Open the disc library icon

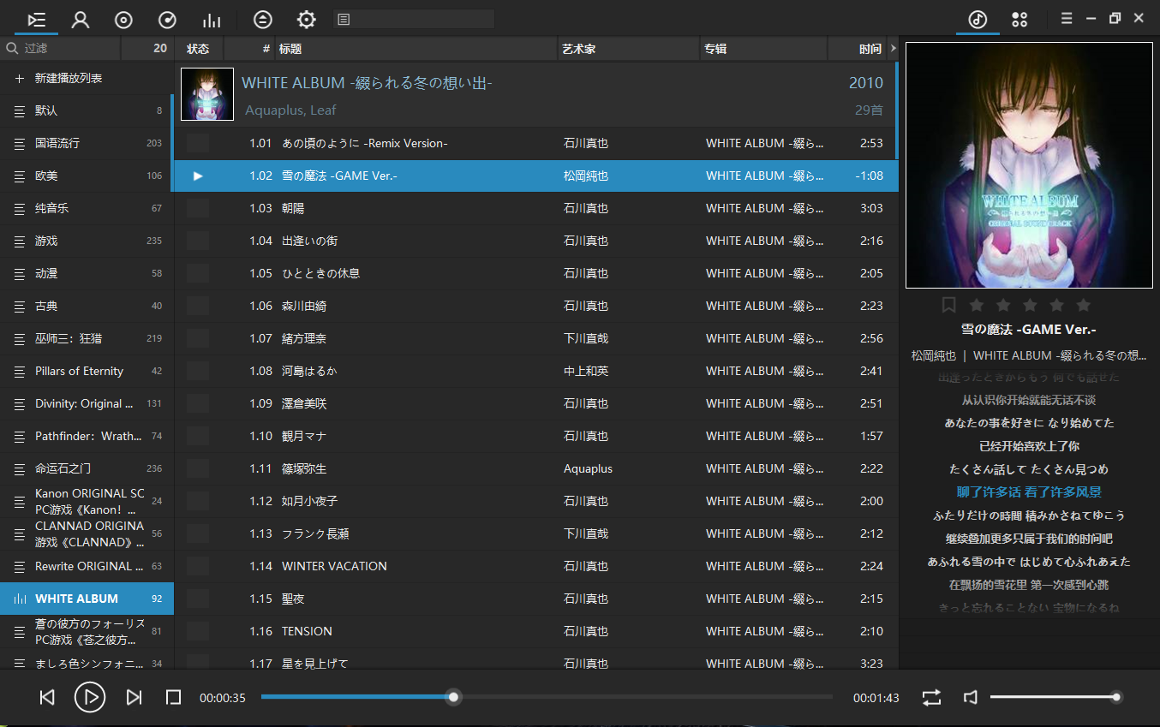click(x=123, y=20)
